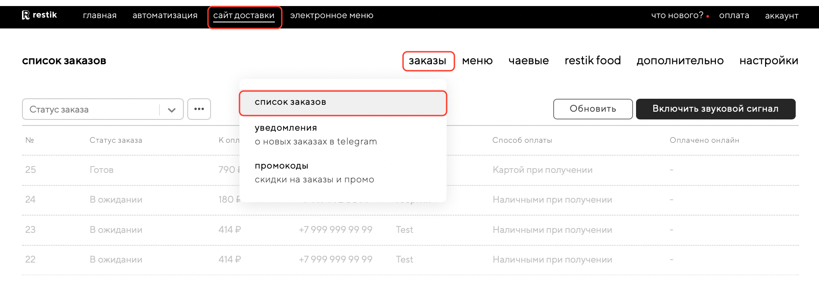
Task: Enable sound with Включить звуковой сигнал
Action: (x=715, y=109)
